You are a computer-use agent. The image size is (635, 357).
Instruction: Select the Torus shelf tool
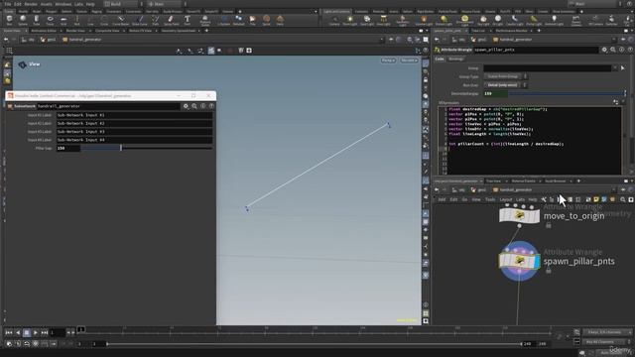[x=50, y=20]
